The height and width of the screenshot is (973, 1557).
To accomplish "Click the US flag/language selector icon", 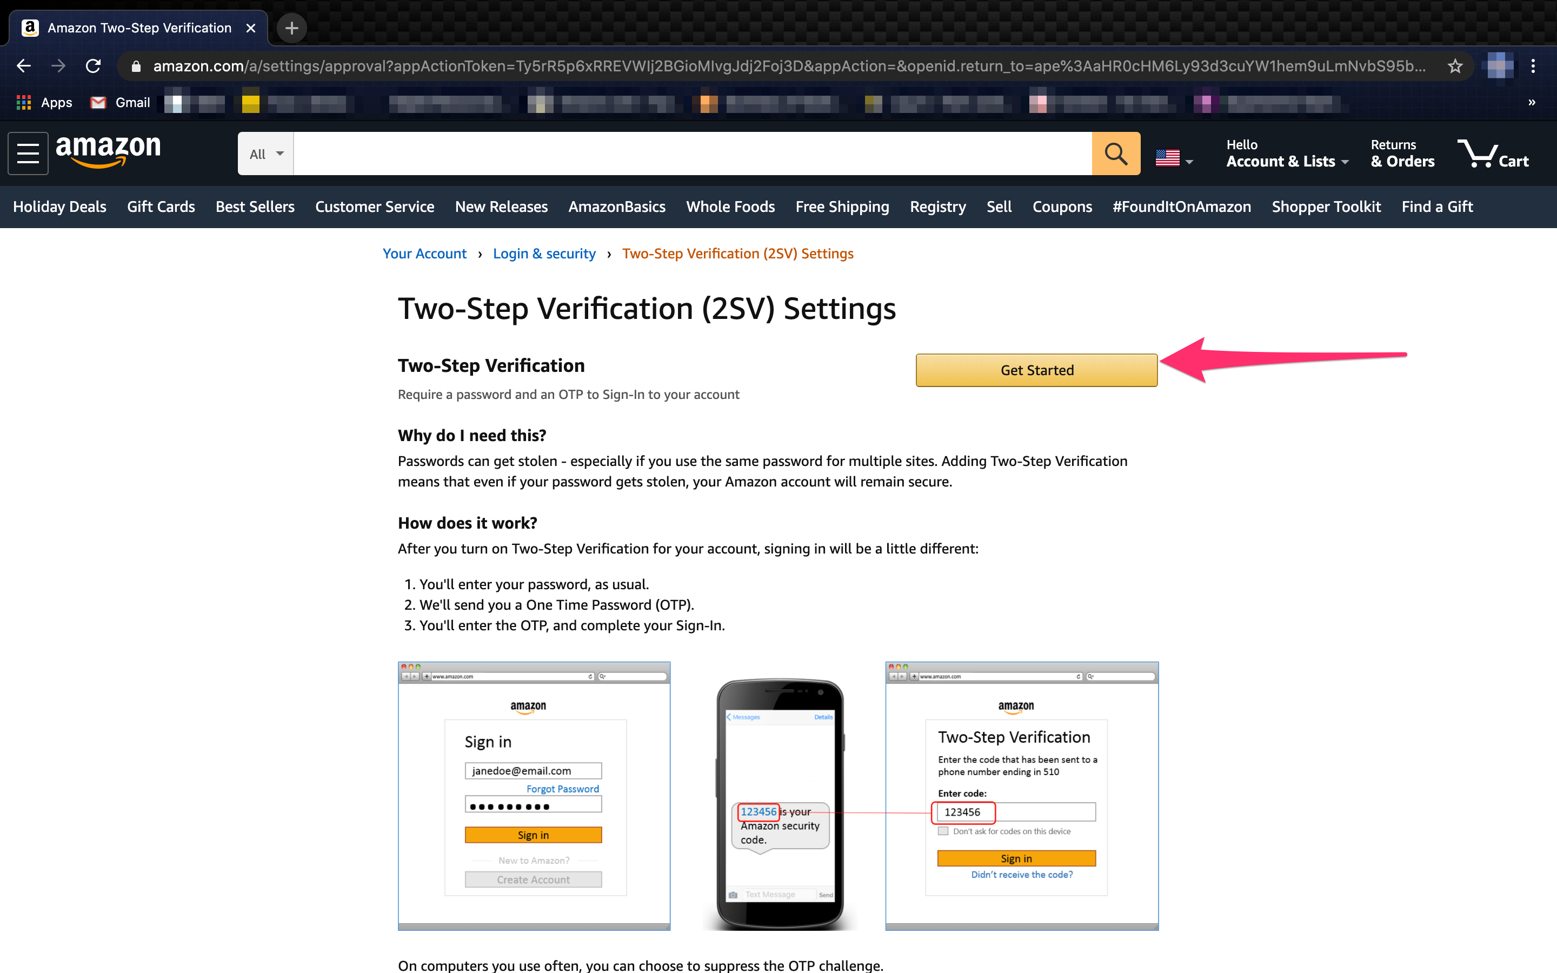I will (1174, 155).
